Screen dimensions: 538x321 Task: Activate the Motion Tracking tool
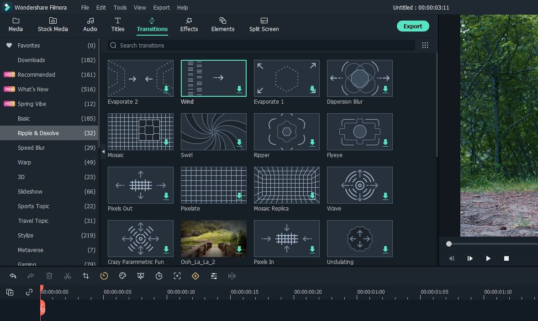pos(177,276)
